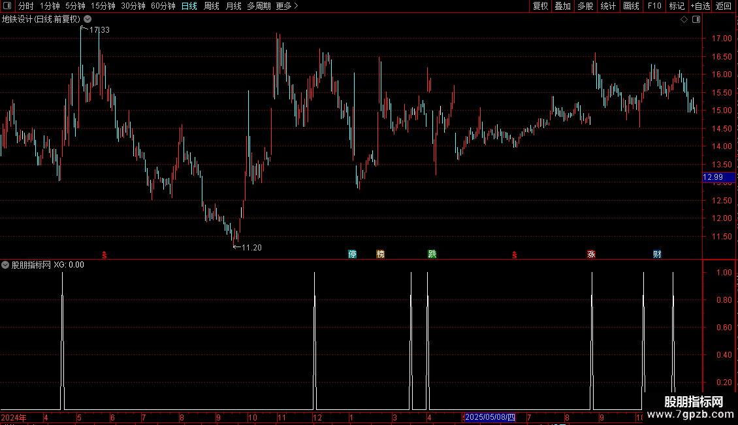Select the 30分钟 period tab
This screenshot has height=425, width=738.
[x=133, y=6]
